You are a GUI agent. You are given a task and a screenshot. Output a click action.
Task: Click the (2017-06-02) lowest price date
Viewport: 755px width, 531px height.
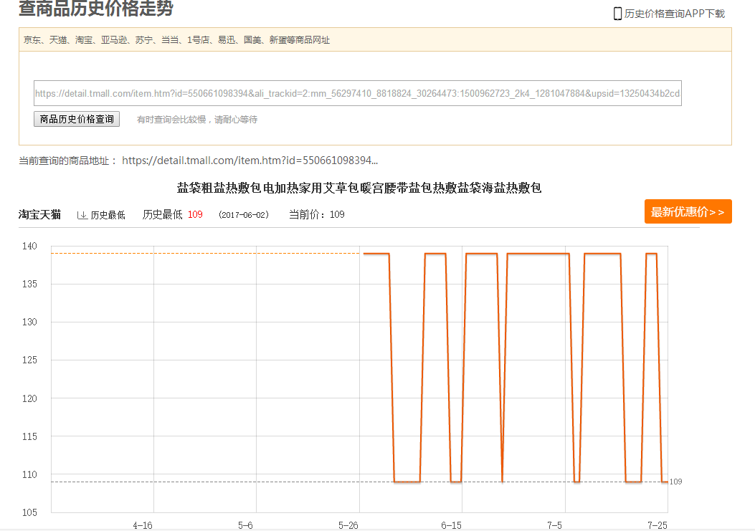pos(244,215)
